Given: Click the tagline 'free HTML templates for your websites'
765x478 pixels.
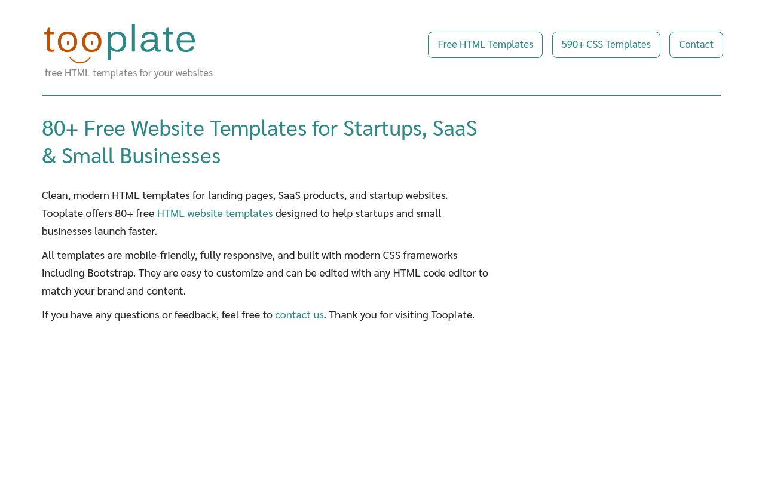Looking at the screenshot, I should pos(128,73).
